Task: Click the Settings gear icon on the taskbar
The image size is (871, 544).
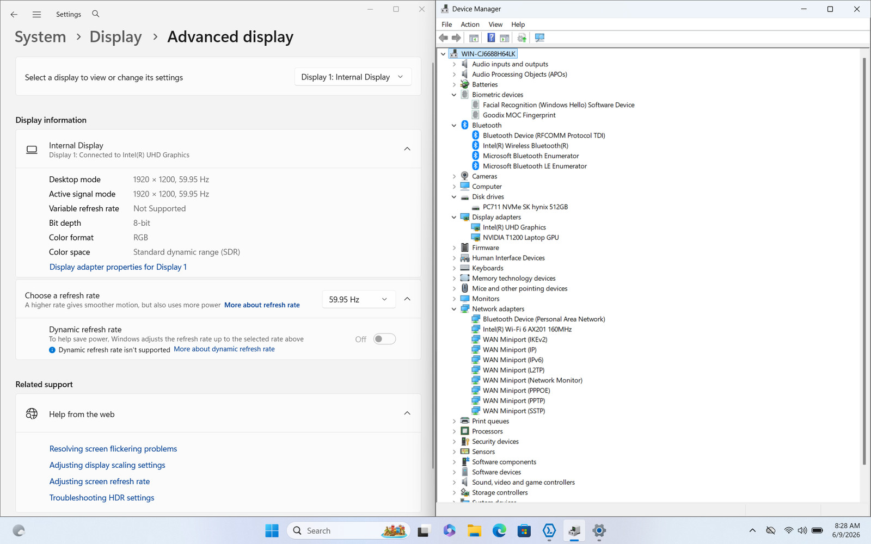Action: [x=599, y=530]
